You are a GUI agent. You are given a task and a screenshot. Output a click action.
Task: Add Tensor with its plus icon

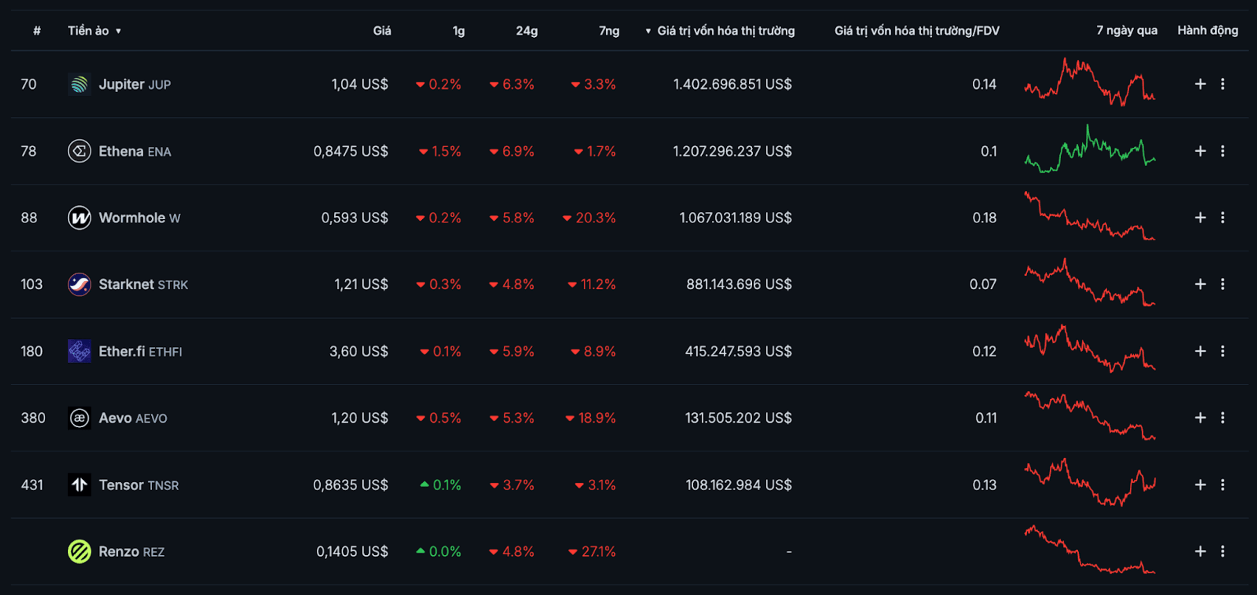coord(1200,485)
